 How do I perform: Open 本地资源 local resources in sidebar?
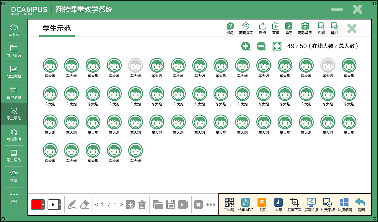coord(14,51)
